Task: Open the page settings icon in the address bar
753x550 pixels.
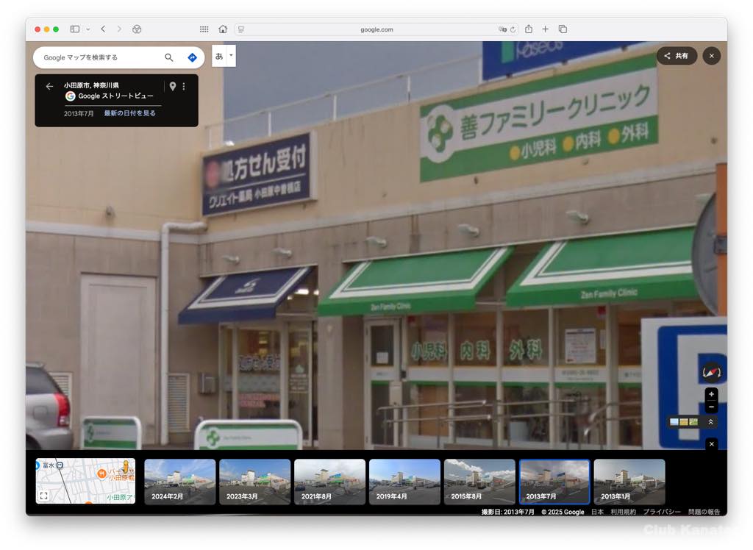Action: [241, 29]
